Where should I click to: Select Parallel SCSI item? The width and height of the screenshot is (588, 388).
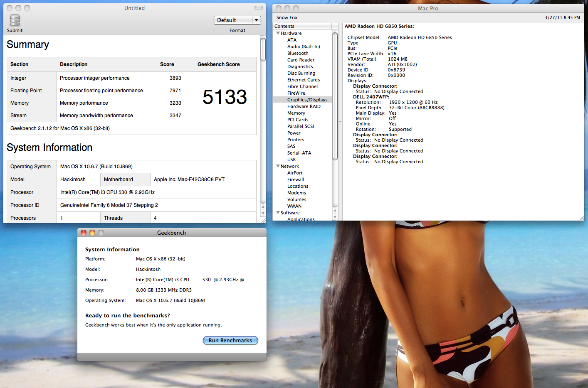click(x=301, y=126)
